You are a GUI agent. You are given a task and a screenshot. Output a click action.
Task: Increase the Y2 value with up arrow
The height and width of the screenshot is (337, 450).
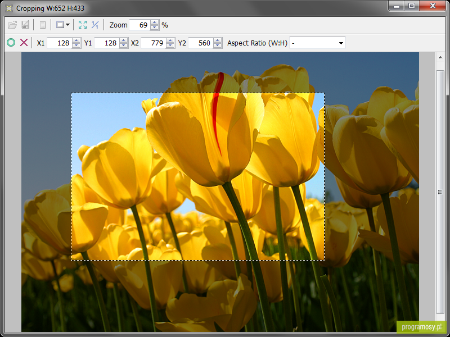[x=218, y=40]
